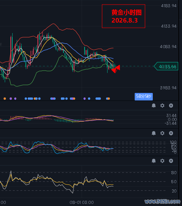Click the -31.44 MACD scale value
Screen dimensions: 182x206
171,123
